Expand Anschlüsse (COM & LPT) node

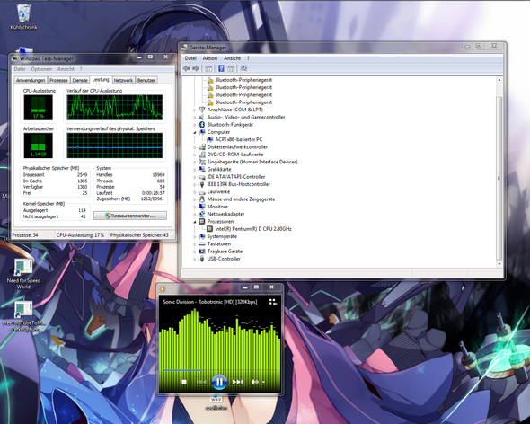coord(195,110)
